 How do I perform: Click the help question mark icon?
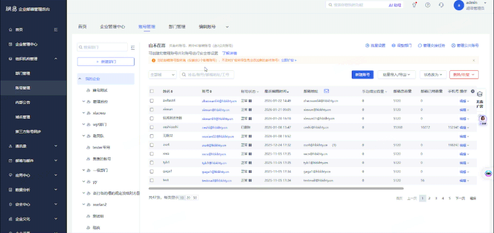click(427, 5)
